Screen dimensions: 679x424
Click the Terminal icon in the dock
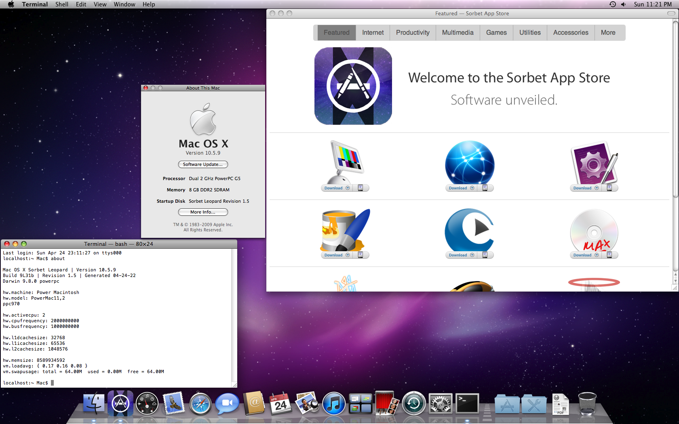click(467, 403)
